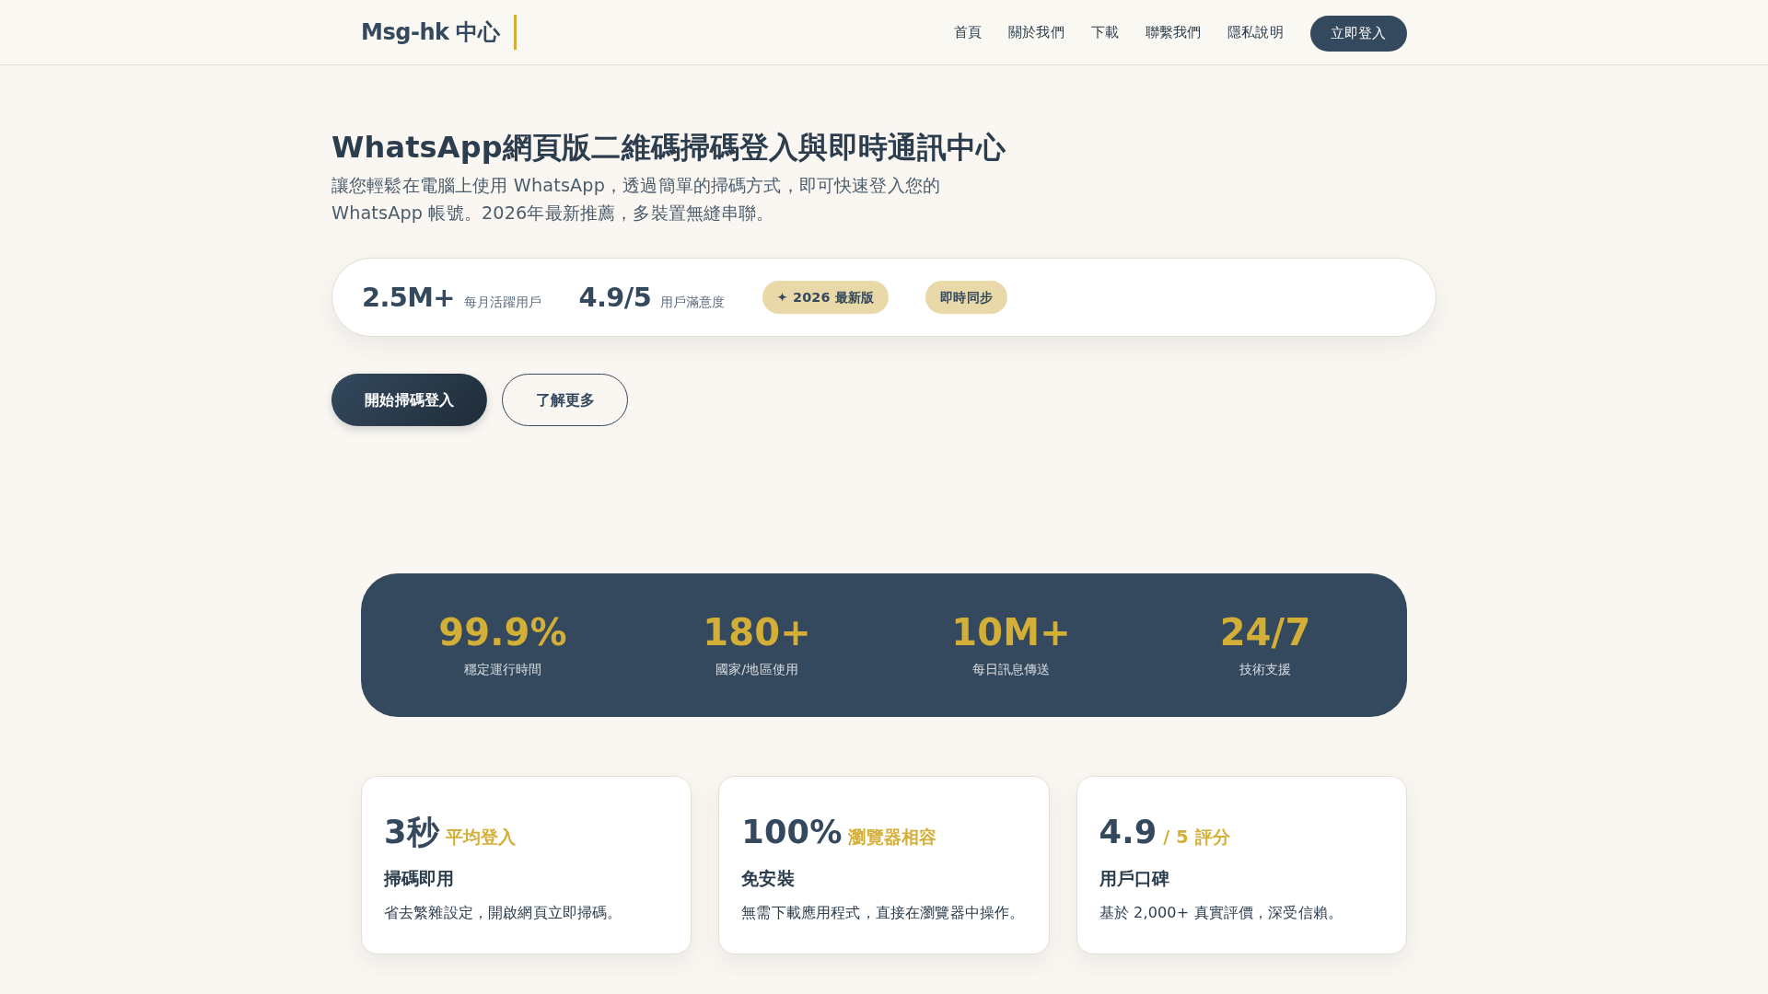The height and width of the screenshot is (994, 1768).
Task: Click the 國家/地區使用 label
Action: tap(757, 669)
